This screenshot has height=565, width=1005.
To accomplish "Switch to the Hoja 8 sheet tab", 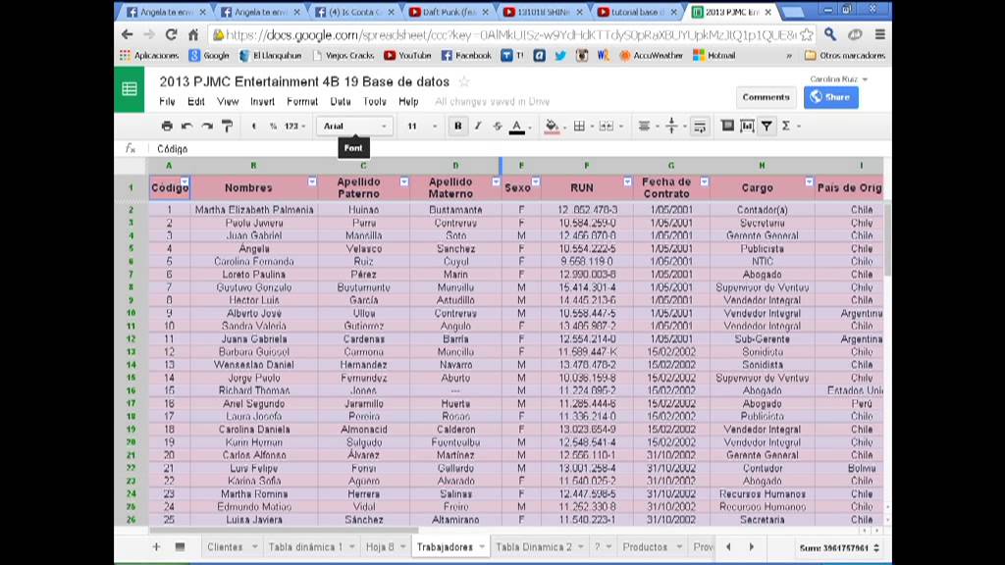I will (380, 547).
